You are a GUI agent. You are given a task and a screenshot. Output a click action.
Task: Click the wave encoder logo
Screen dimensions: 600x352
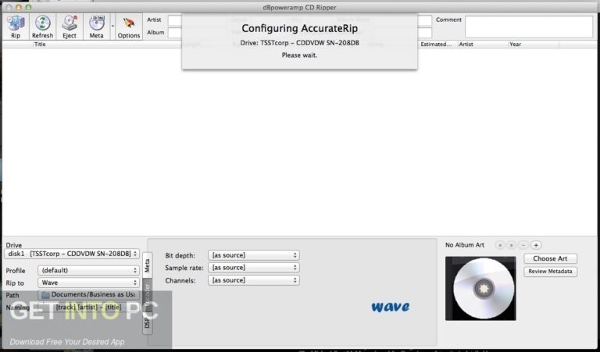click(x=391, y=307)
